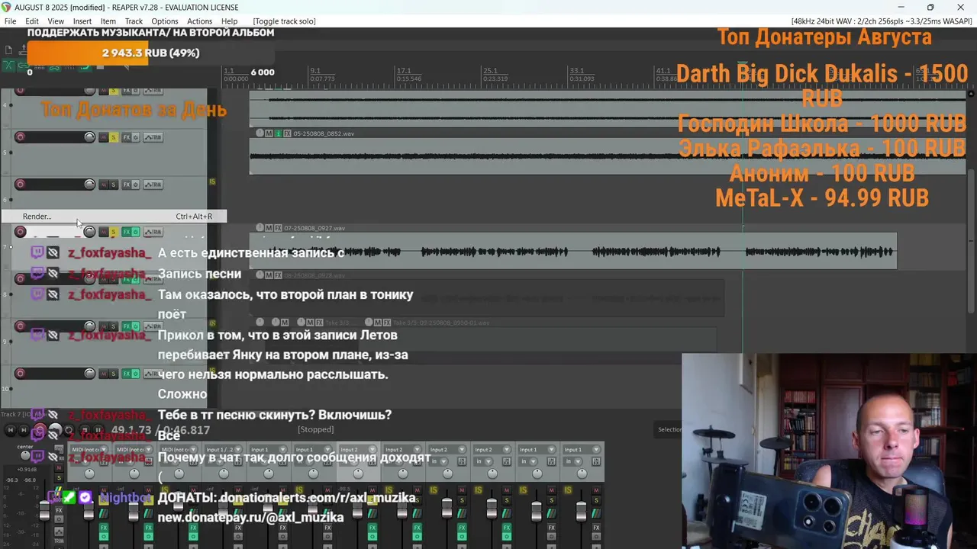Open item FX on 05-250808_0852.wav clip

pyautogui.click(x=287, y=133)
